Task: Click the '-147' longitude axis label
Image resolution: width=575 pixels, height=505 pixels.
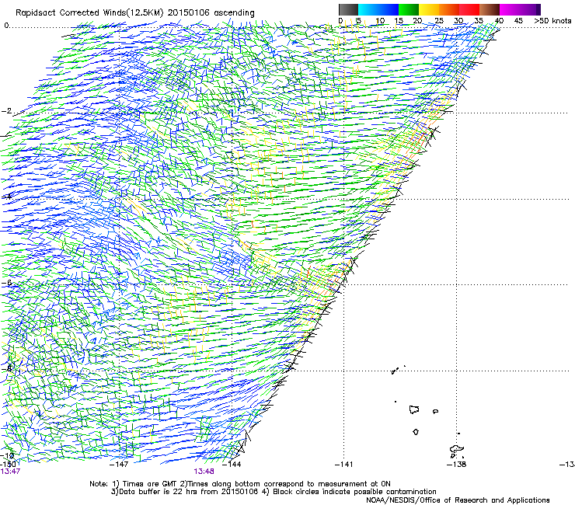Action: (x=119, y=465)
